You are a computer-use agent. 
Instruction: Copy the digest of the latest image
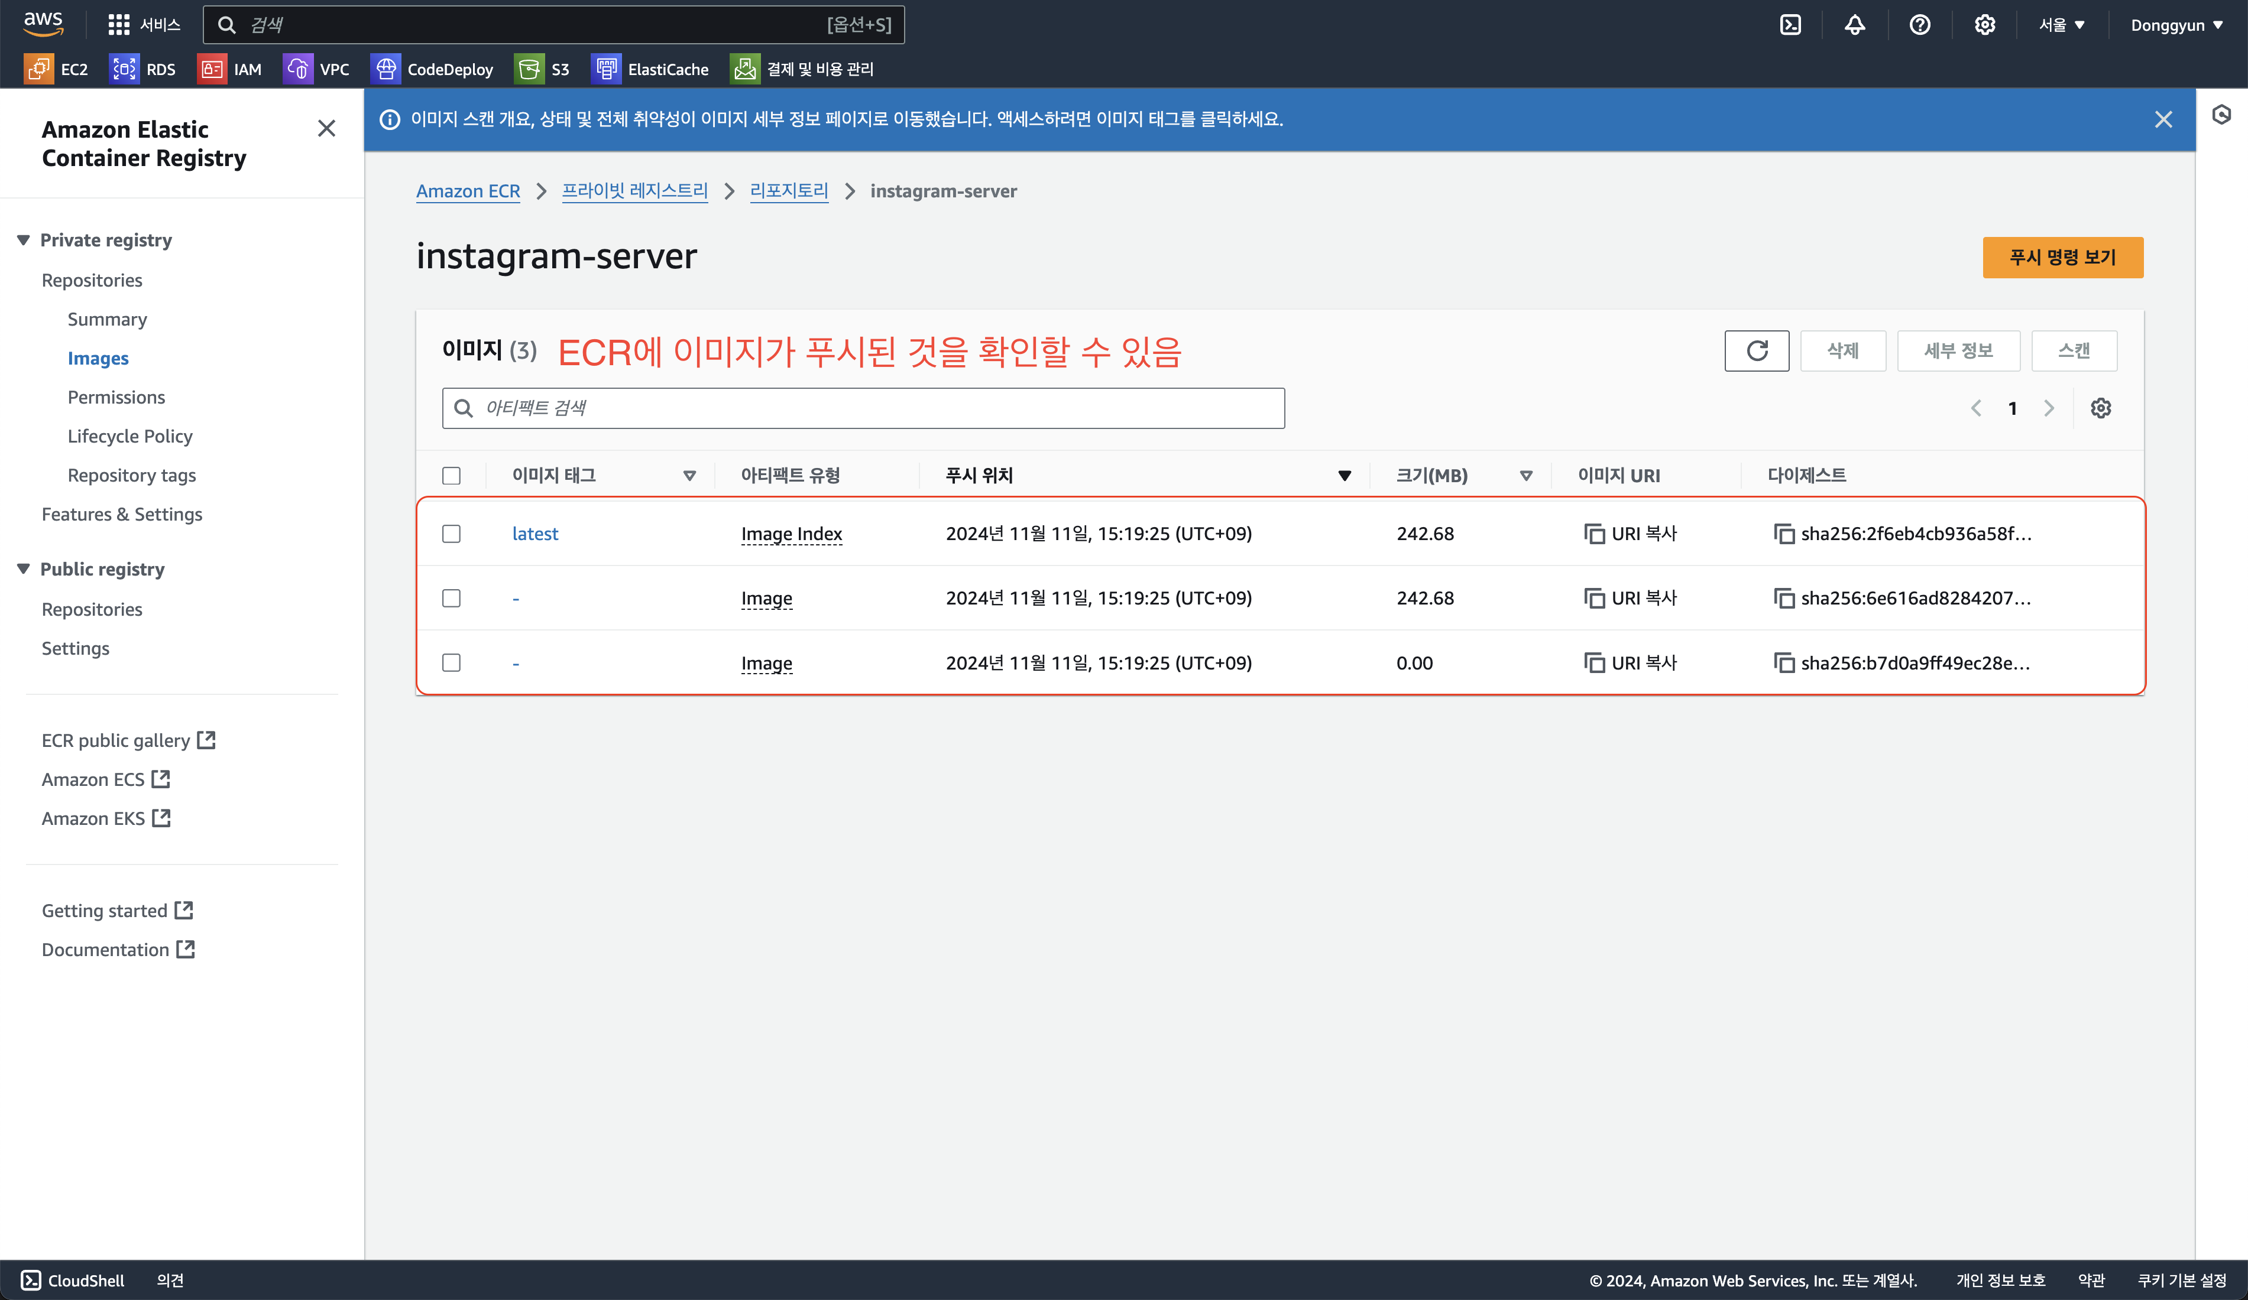pyautogui.click(x=1783, y=534)
